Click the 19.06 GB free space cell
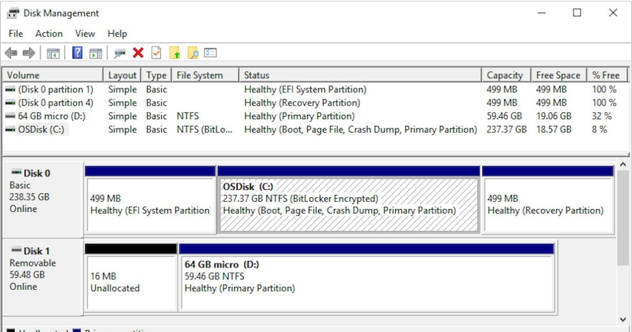Viewport: 632px width, 332px height. point(554,116)
